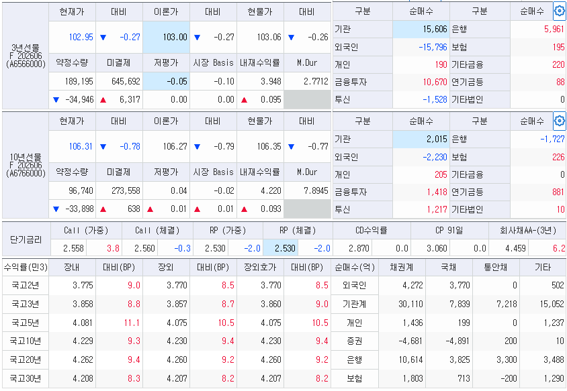567x391 pixels.
Task: Open settings gear in 10-year futures investor panel
Action: 560,121
